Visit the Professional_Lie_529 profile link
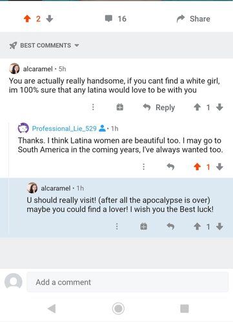233x322 pixels. (64, 128)
